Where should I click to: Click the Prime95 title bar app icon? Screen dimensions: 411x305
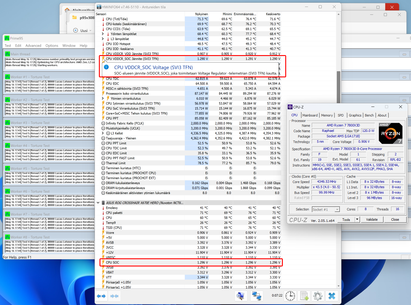7,38
